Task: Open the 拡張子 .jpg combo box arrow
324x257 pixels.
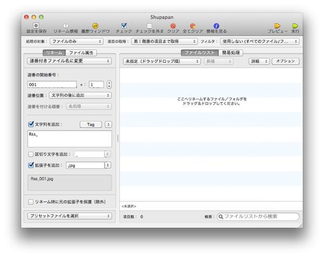Action: 107,165
